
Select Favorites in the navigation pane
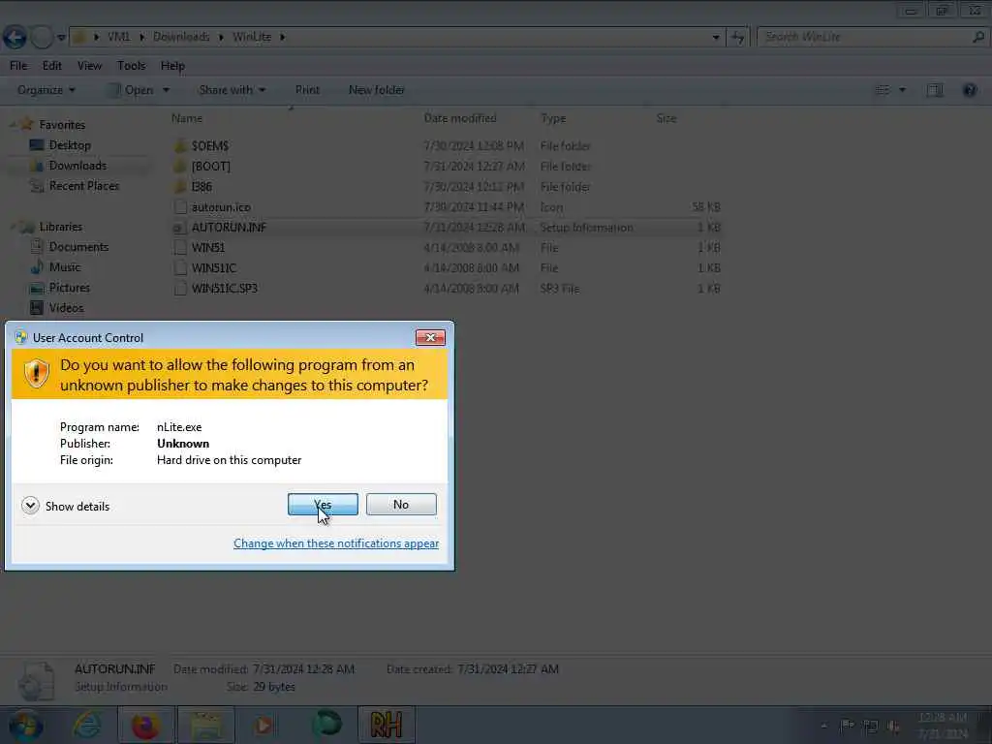point(62,125)
